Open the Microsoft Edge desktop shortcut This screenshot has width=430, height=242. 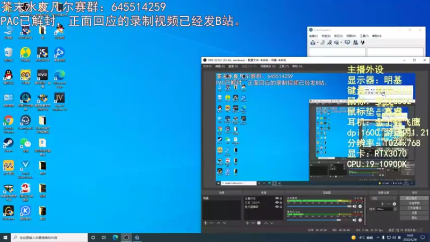60,79
